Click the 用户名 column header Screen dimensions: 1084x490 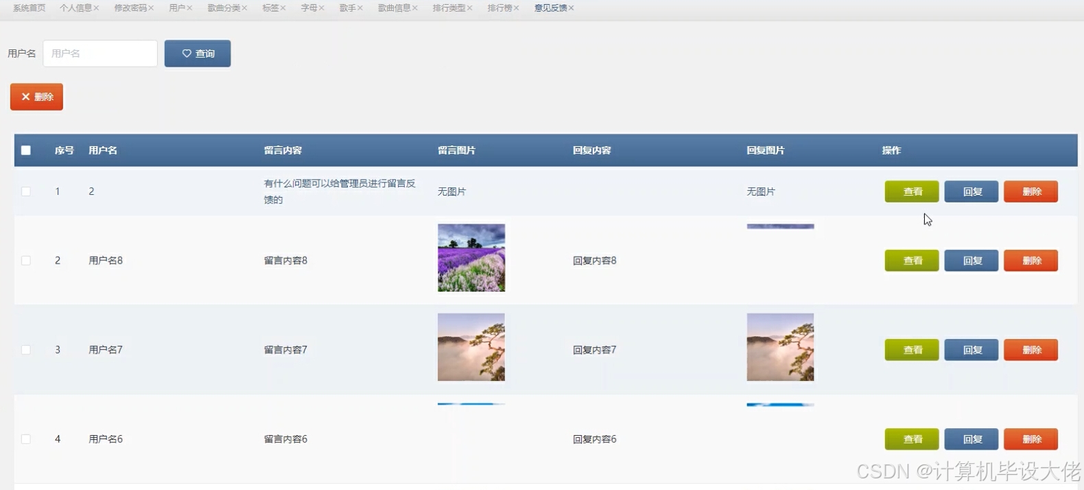click(x=103, y=150)
